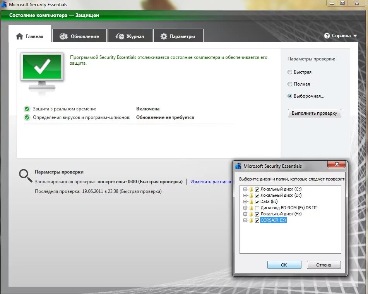
Task: Close the drive selection dialog
Action: click(x=336, y=164)
